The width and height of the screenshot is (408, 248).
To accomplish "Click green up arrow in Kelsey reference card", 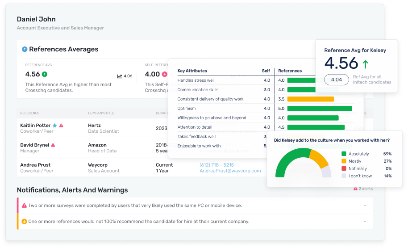I will [x=366, y=64].
